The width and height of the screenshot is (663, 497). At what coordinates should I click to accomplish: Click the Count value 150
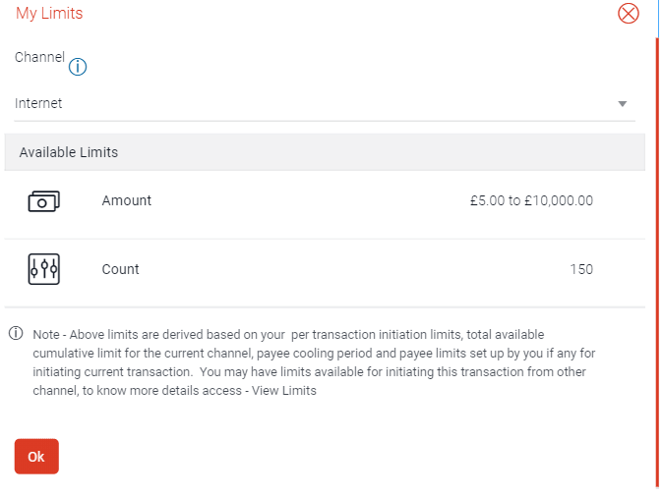580,269
